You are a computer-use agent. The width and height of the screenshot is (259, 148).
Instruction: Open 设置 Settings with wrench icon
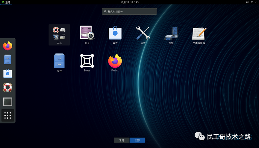click(x=143, y=35)
